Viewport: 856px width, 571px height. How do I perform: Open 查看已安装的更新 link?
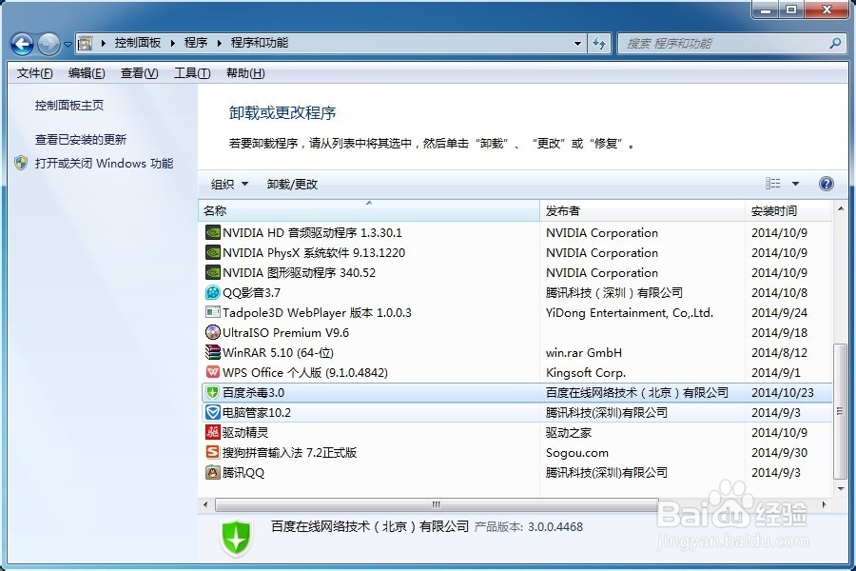coord(81,139)
